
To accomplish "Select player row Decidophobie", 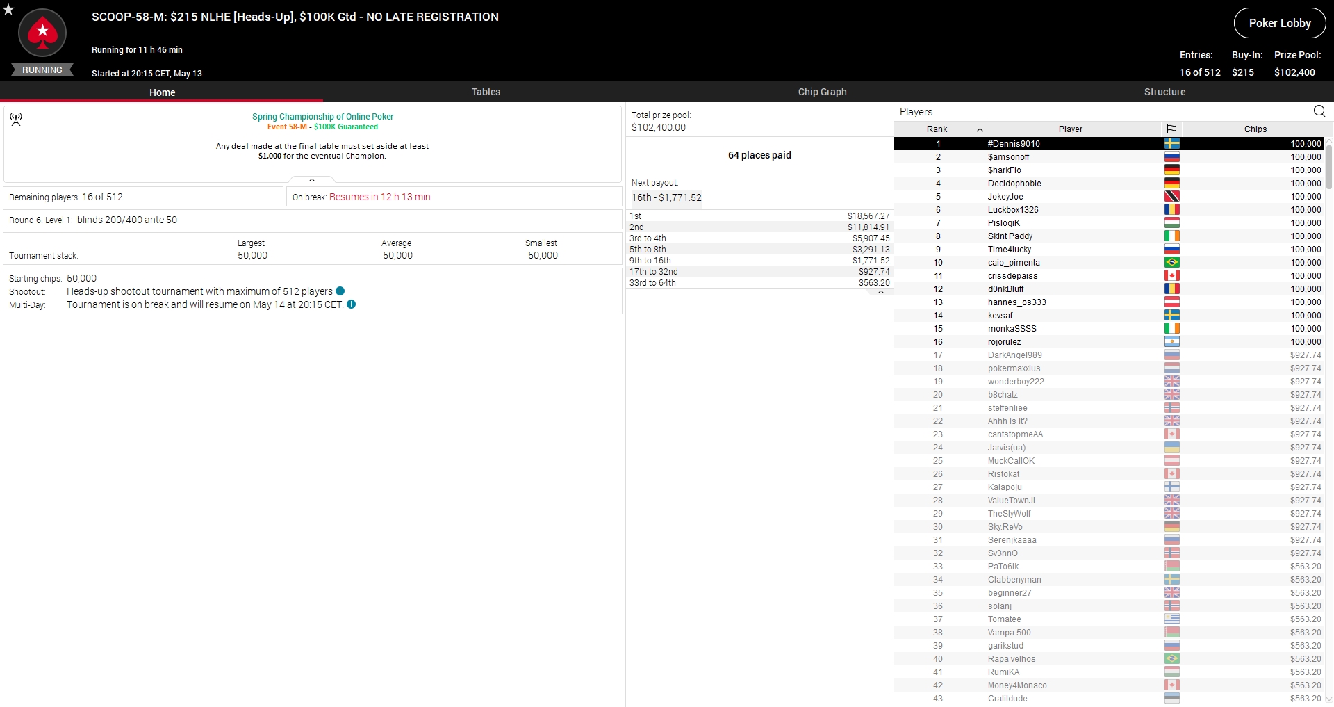I will click(x=1110, y=184).
